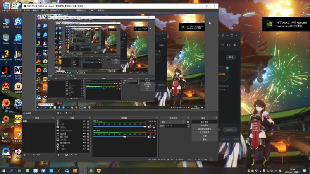
Task: Toggle visibility eye of 显示器采集 source
Action: (84, 143)
